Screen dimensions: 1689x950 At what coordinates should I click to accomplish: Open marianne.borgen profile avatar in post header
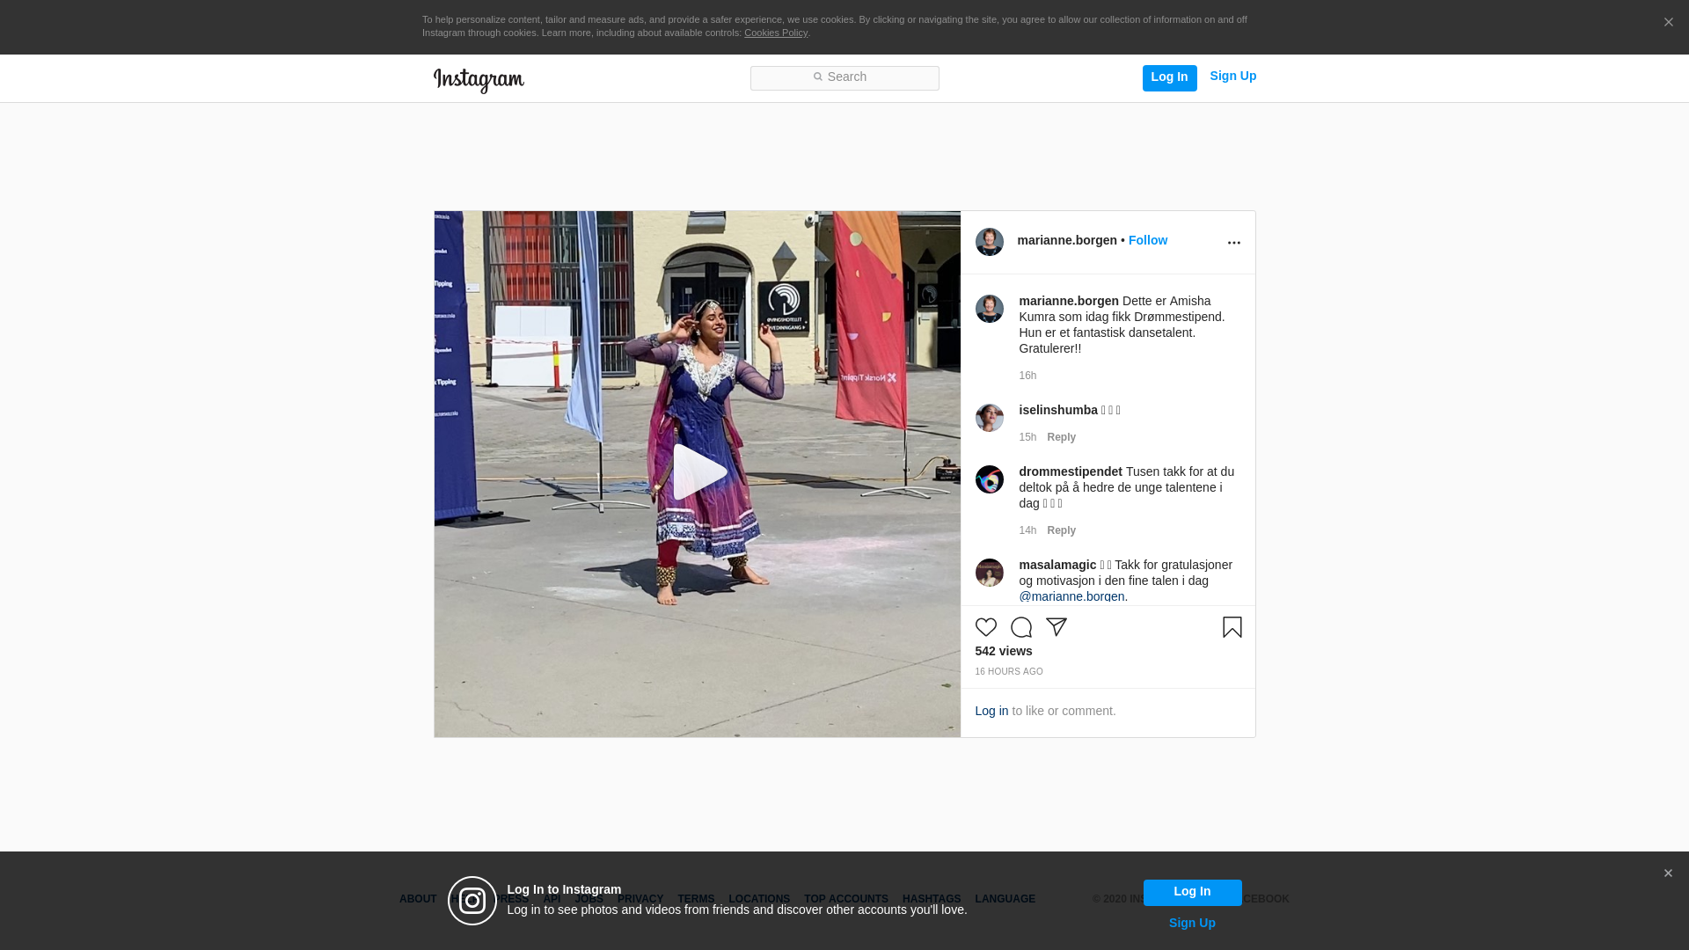pyautogui.click(x=989, y=242)
